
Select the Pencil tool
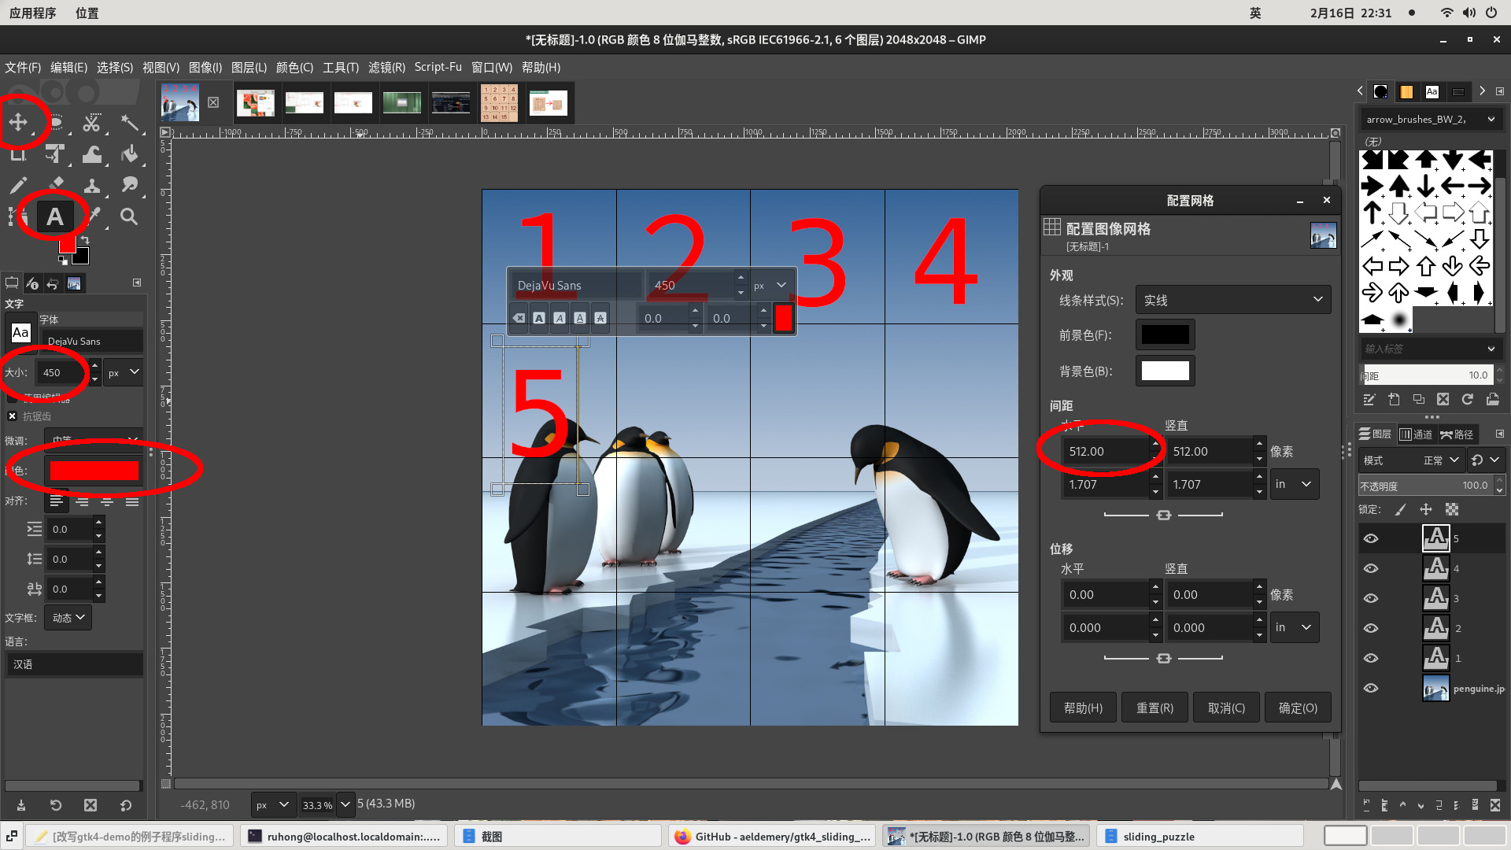tap(17, 186)
